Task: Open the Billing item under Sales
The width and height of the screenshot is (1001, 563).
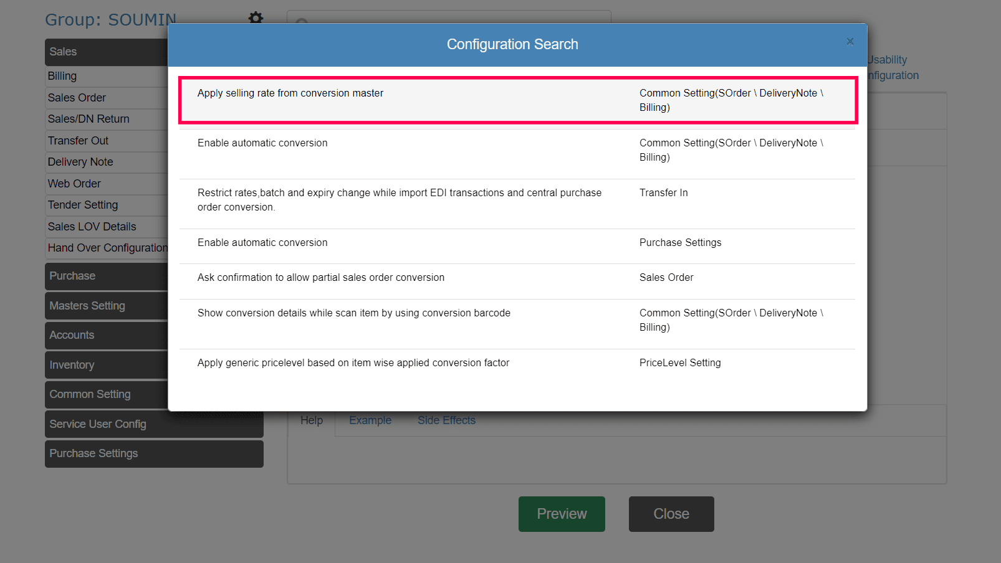Action: [62, 76]
